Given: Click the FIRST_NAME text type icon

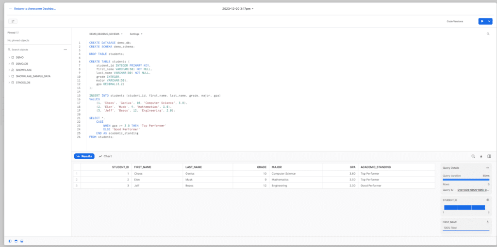Looking at the screenshot, I should (x=488, y=222).
